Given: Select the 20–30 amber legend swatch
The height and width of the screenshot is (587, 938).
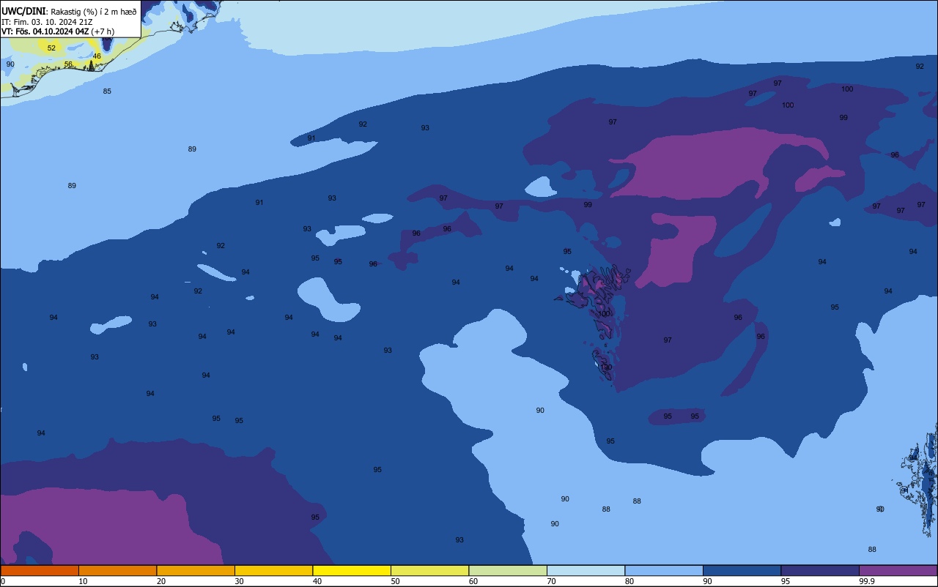Looking at the screenshot, I should pyautogui.click(x=196, y=570).
